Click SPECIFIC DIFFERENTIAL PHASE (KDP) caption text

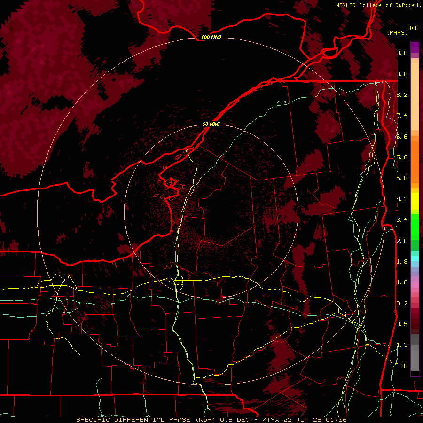coord(147,420)
